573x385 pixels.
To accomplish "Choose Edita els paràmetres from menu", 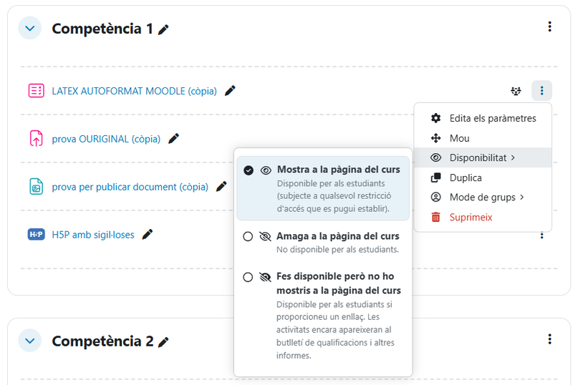I will [492, 118].
